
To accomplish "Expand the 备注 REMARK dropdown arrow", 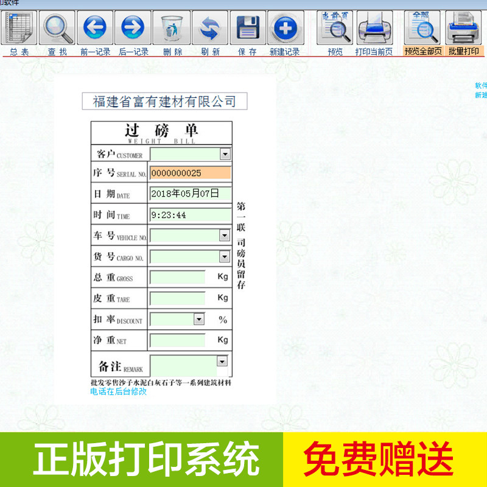I will [x=222, y=361].
